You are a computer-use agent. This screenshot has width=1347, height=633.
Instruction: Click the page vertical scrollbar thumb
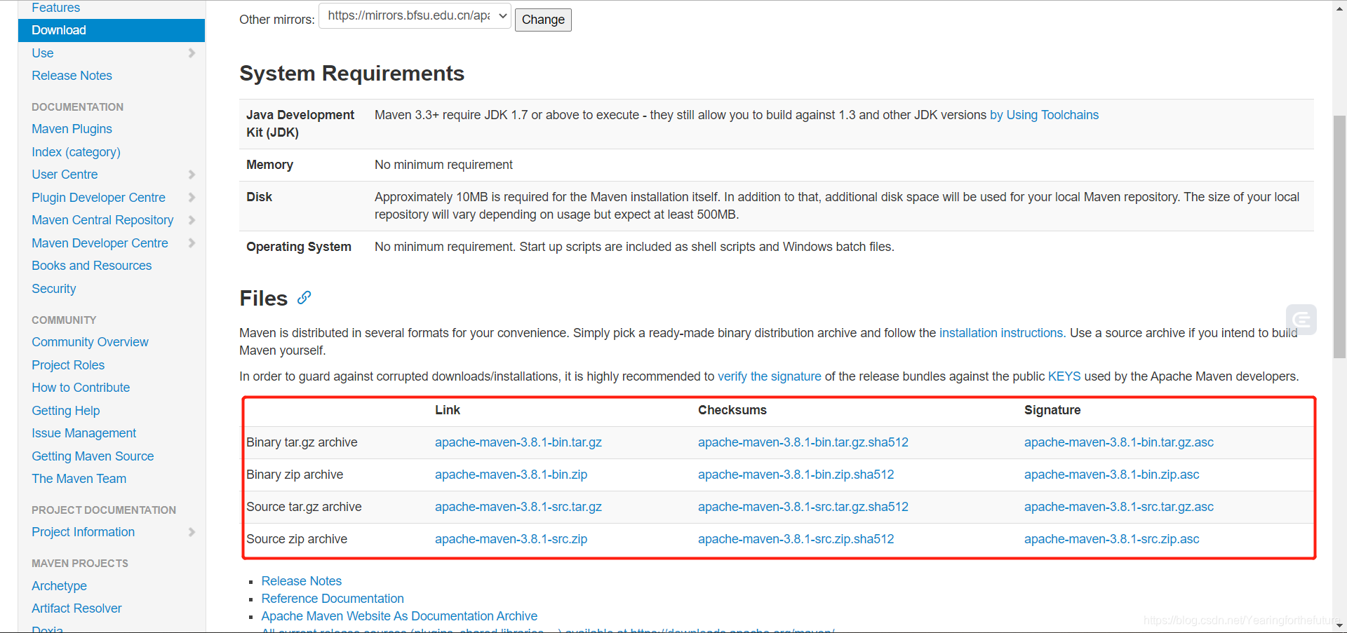pos(1339,237)
